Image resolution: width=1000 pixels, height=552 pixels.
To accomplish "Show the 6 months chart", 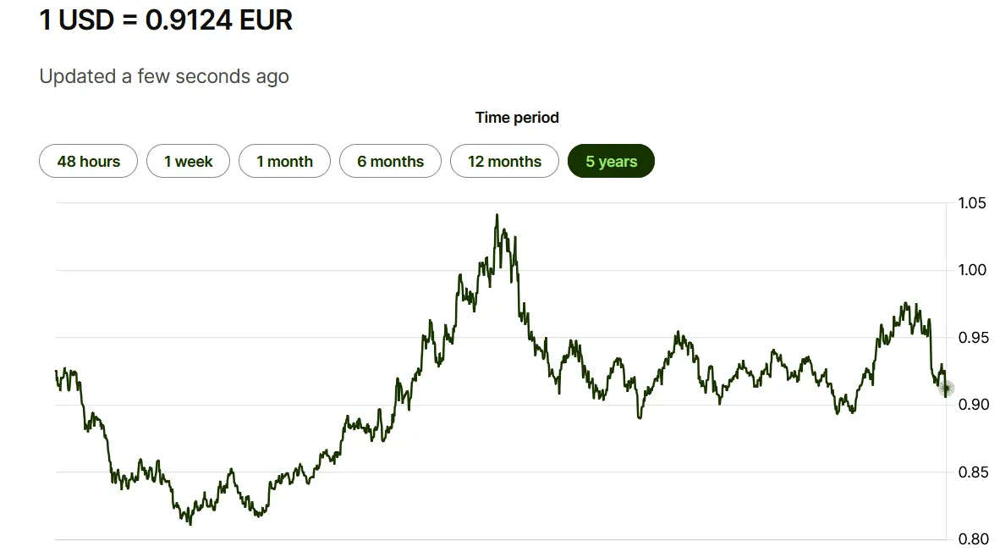I will tap(390, 161).
